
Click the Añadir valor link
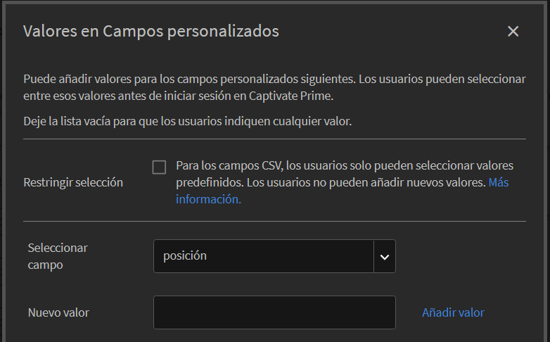point(453,312)
